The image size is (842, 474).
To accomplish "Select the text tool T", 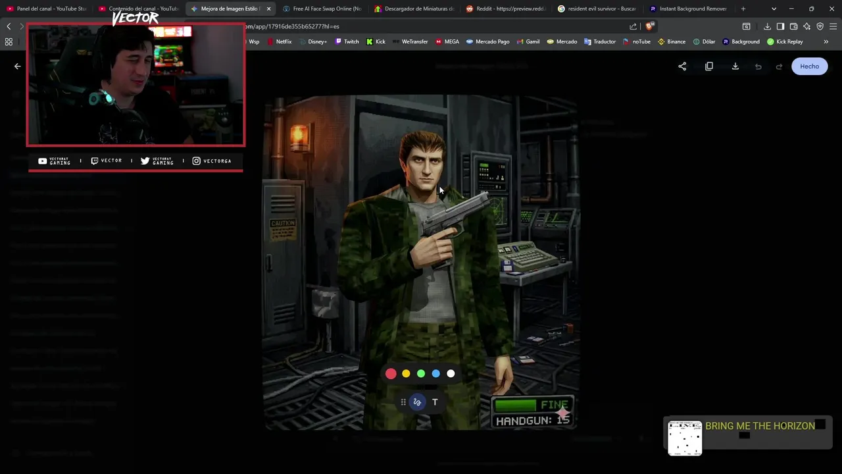I will tap(435, 402).
